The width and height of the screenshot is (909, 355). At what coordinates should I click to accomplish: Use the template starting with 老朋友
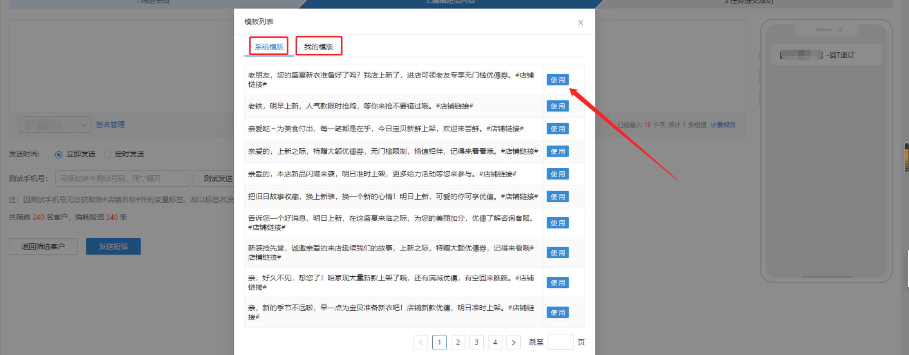click(x=557, y=80)
